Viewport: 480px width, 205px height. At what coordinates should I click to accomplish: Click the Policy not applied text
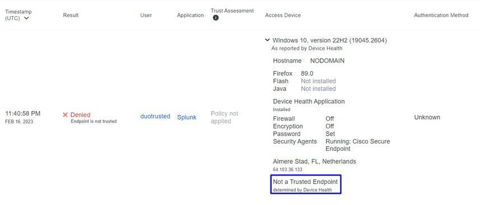225,117
